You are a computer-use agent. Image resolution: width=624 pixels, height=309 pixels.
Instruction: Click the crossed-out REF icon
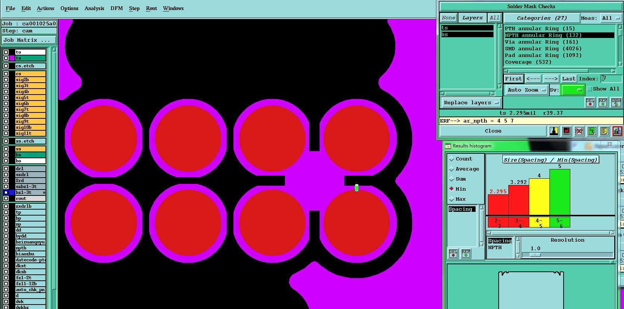579,131
